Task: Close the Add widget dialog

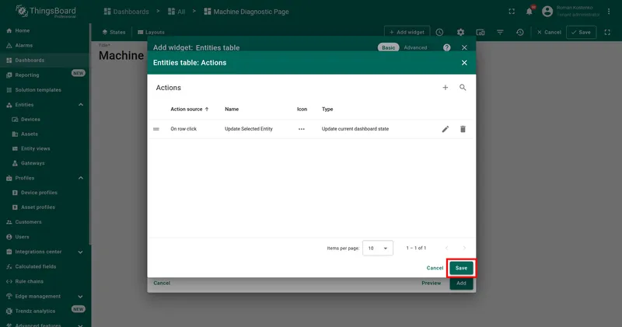Action: [x=464, y=47]
